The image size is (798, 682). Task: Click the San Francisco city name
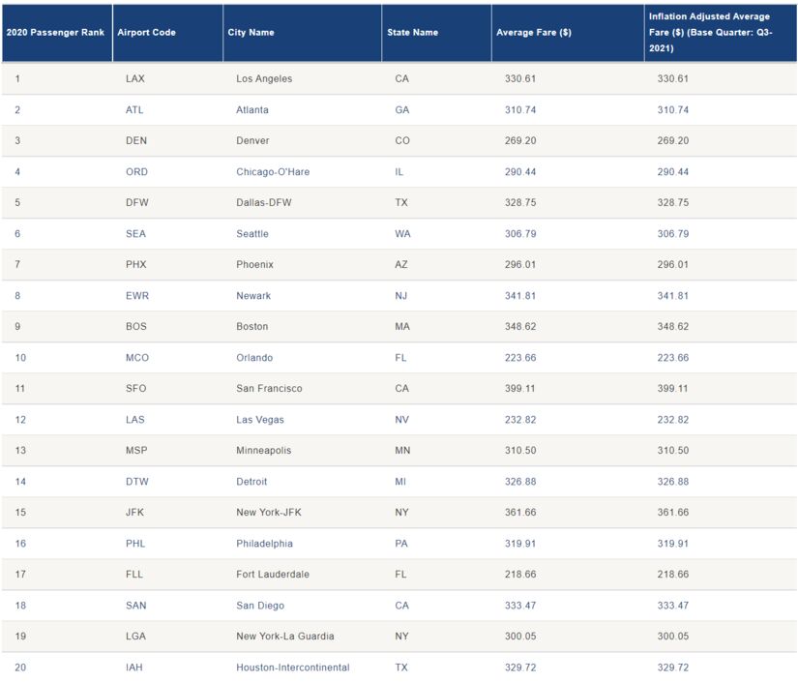(x=269, y=388)
